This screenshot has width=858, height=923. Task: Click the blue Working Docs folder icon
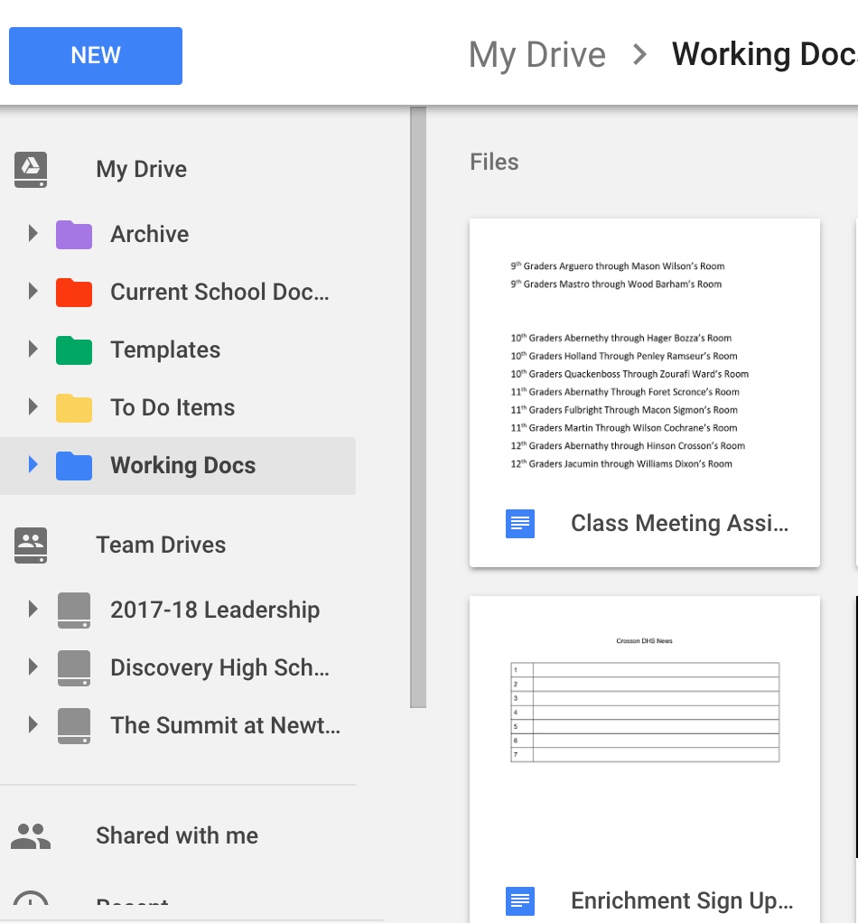pyautogui.click(x=74, y=466)
